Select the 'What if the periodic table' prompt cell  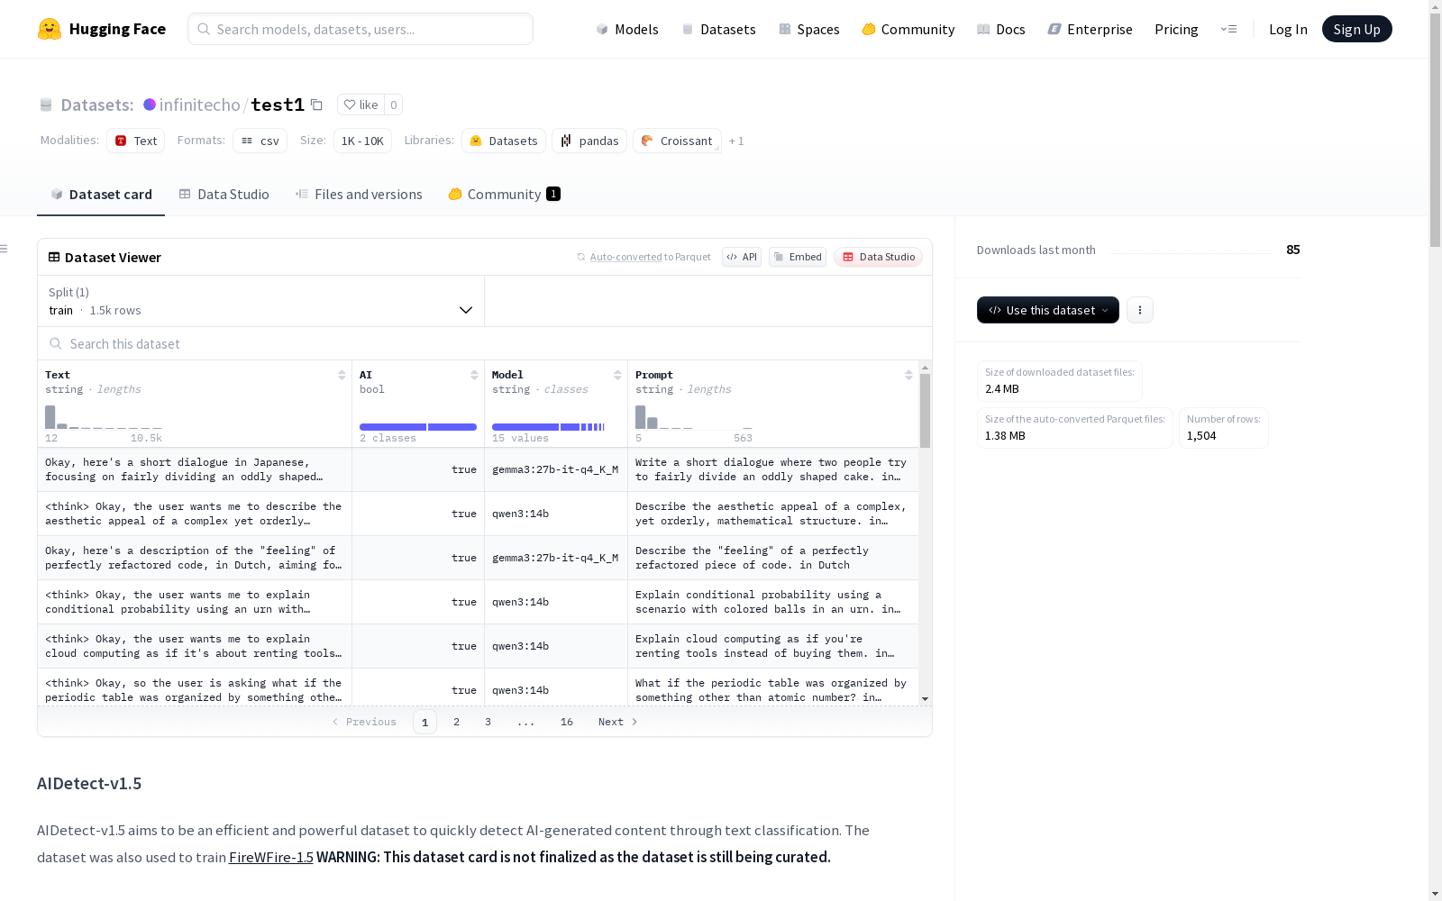click(x=773, y=688)
